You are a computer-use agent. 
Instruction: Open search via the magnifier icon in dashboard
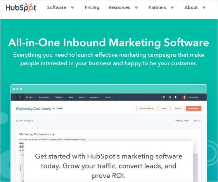click(x=164, y=97)
